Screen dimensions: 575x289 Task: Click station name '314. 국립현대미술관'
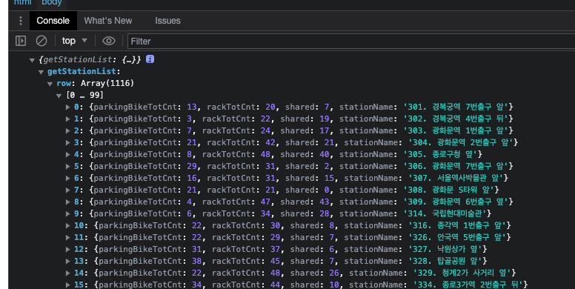pos(445,213)
